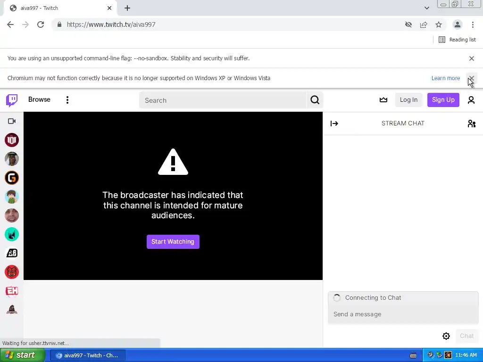Viewport: 483px width, 362px height.
Task: Go back in browser history
Action: [x=10, y=25]
